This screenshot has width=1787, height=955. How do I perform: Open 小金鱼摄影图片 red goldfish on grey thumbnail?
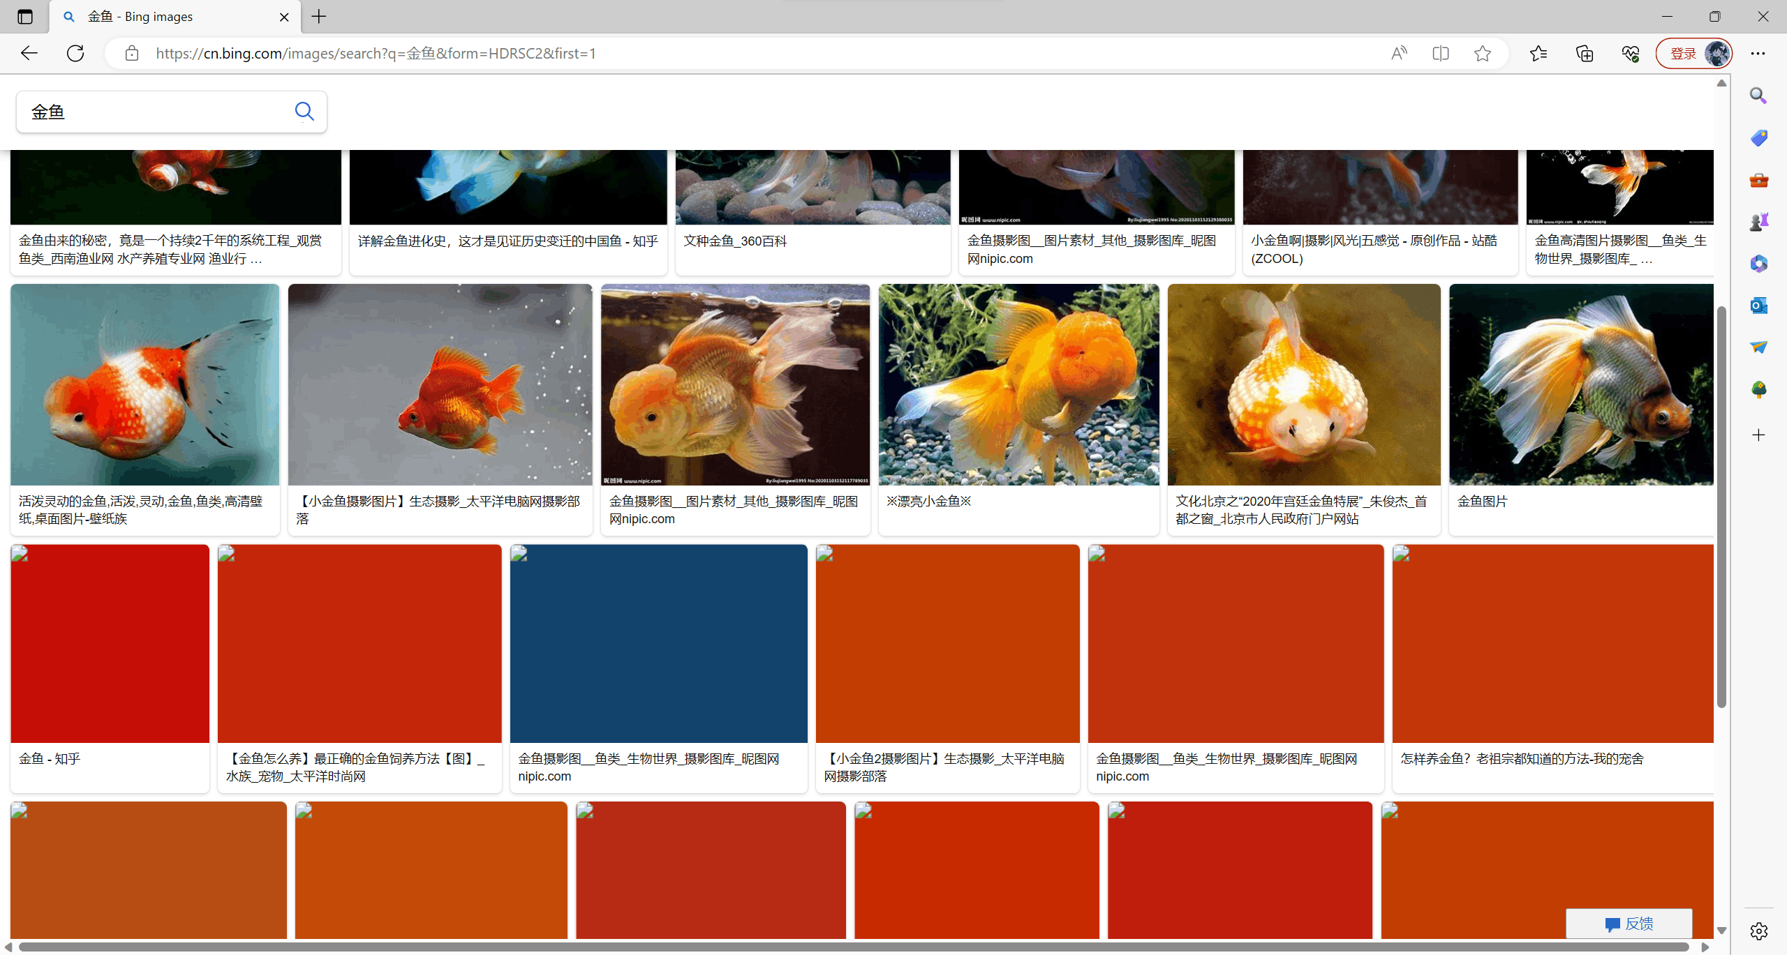point(440,384)
